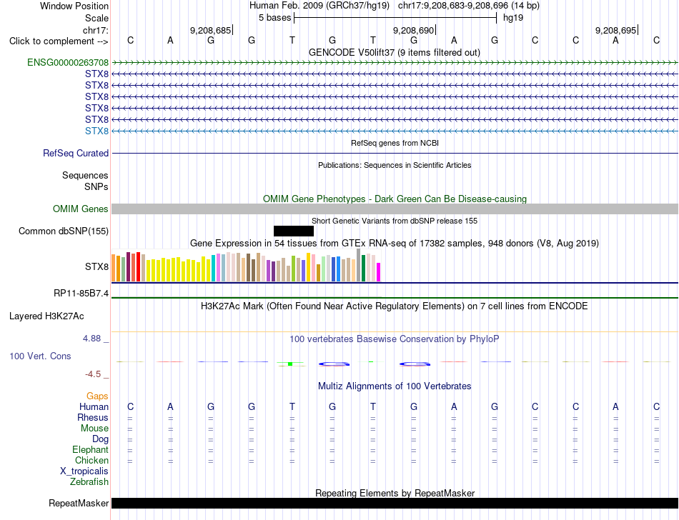Image resolution: width=679 pixels, height=520 pixels.
Task: Click the 'Click to complement -->' label
Action: click(x=59, y=41)
